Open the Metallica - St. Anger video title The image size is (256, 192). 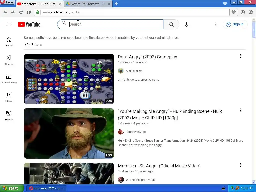(x=159, y=166)
